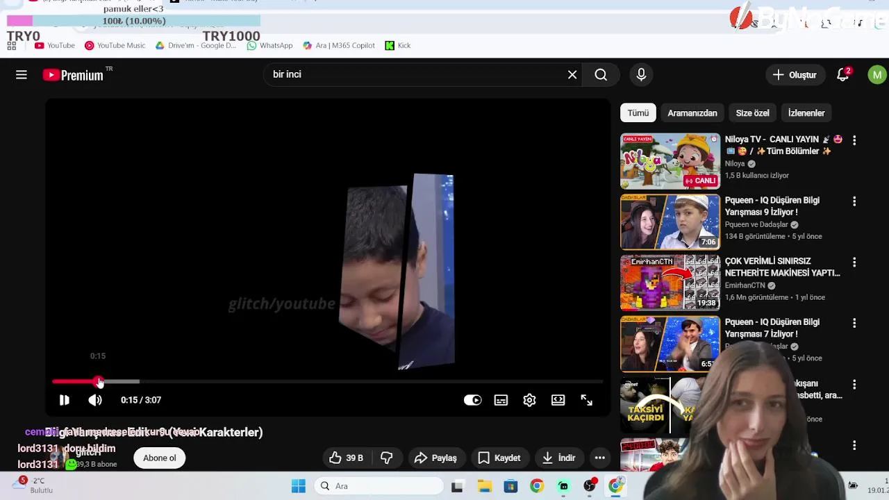
Task: Open Ara M365 Copilot bookmark
Action: [x=339, y=45]
